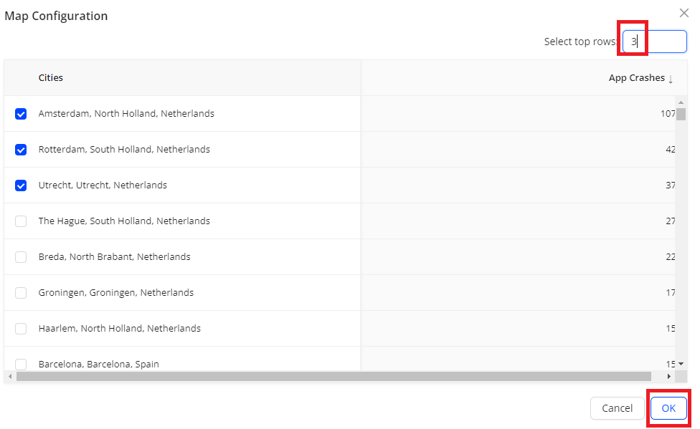
Task: Enable the Breda, North Brabant checkbox
Action: pyautogui.click(x=21, y=257)
